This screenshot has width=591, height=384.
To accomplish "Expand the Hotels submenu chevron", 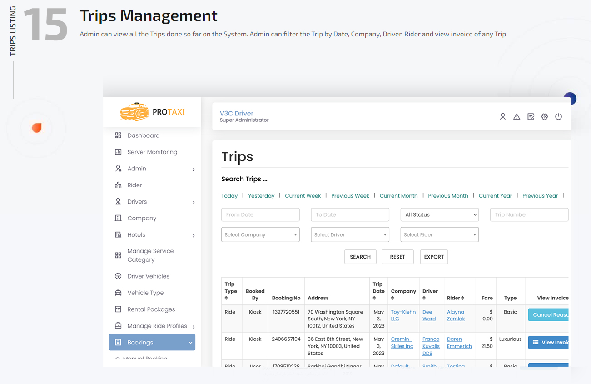I will 194,236.
